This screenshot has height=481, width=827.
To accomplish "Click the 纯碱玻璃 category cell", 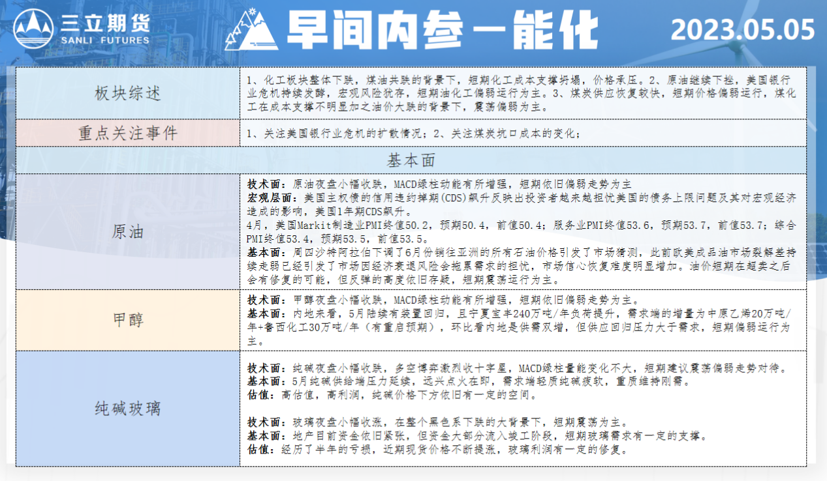I will (127, 409).
